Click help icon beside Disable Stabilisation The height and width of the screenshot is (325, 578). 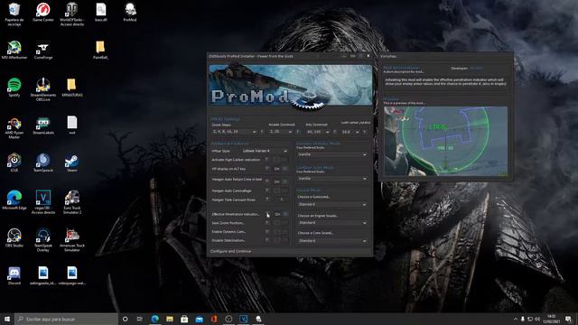[x=267, y=240]
